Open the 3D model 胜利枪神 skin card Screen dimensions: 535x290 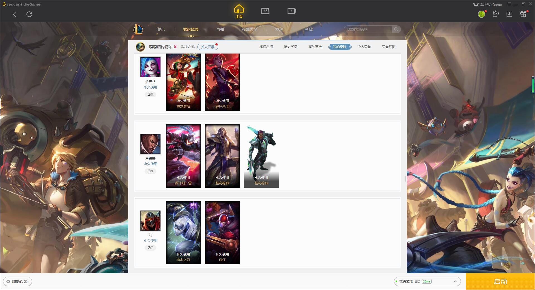(x=261, y=156)
